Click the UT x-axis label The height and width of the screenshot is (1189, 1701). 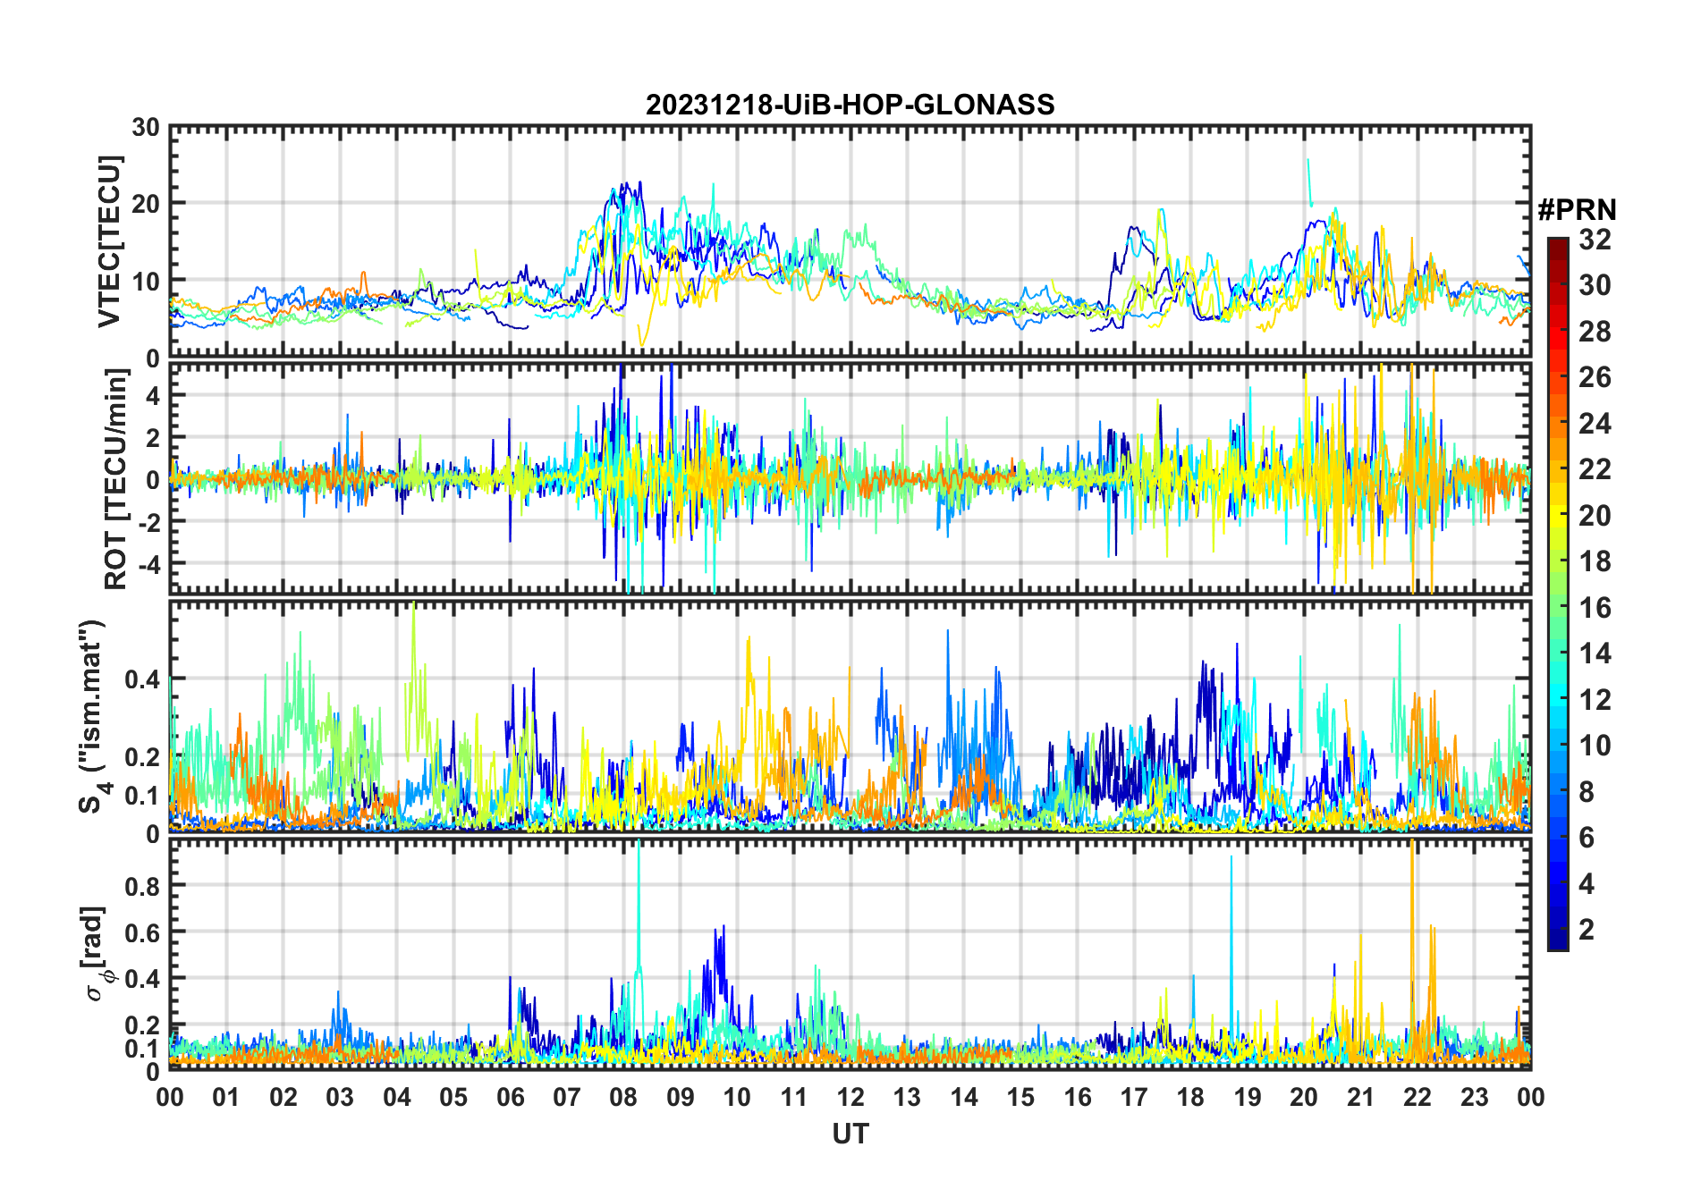coord(850,1134)
